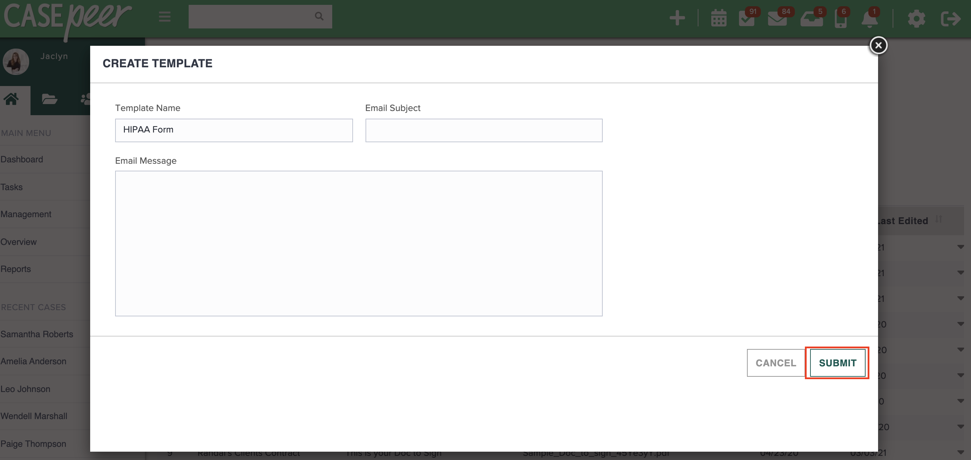Open the cases folder icon in the sidebar
This screenshot has height=460, width=971.
pos(49,99)
